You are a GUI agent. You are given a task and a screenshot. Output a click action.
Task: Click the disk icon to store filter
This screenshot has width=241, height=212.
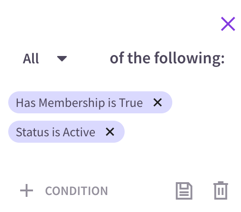(184, 191)
